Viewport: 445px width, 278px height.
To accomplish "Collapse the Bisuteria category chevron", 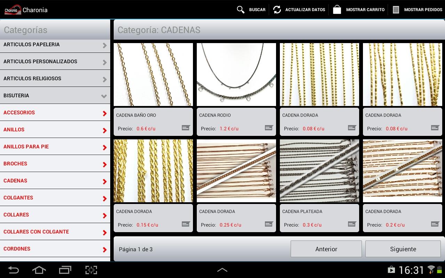I will (104, 96).
